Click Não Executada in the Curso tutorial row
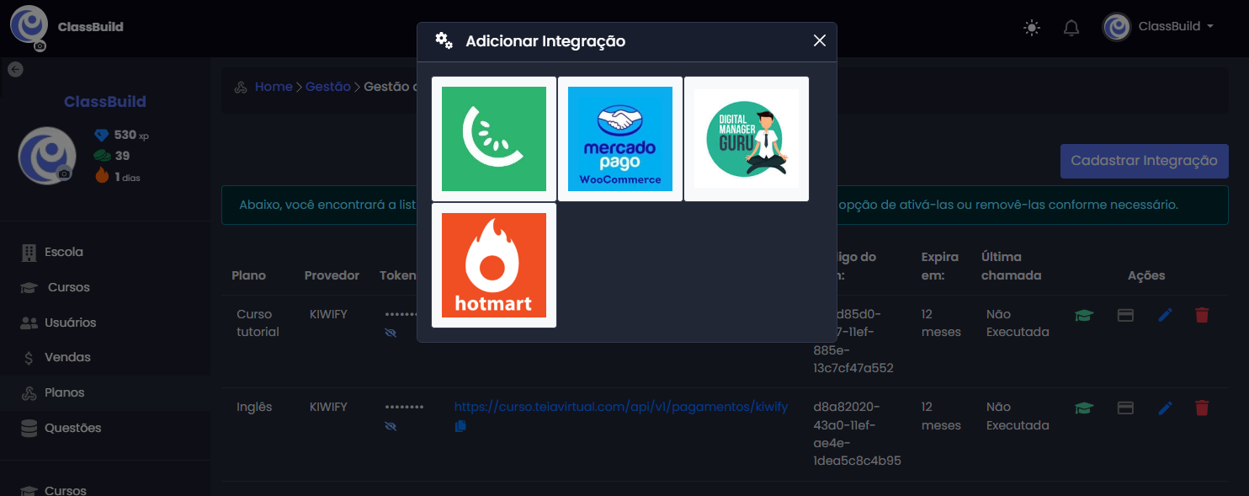The image size is (1249, 496). 1018,323
